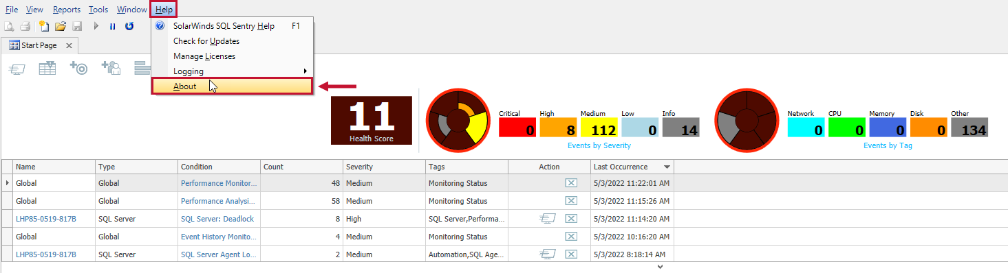Screen dimensions: 1008x273
Task: Click the yellow Medium count box
Action: pos(599,128)
